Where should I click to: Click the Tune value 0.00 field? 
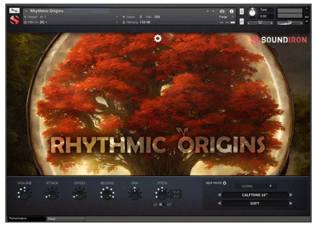point(266,16)
